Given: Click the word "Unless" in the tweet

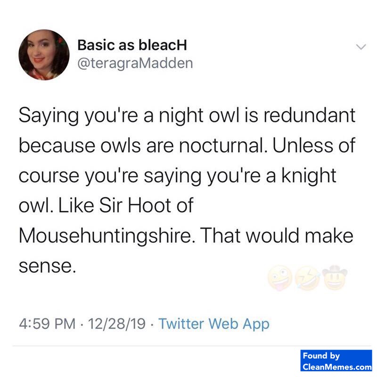Looking at the screenshot, I should tap(295, 146).
